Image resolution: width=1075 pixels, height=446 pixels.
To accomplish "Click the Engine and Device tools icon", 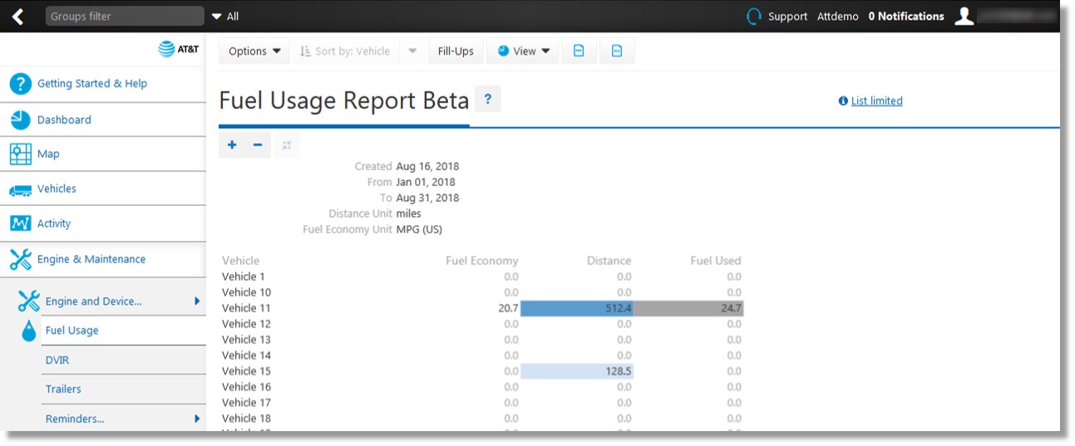I will (x=29, y=301).
